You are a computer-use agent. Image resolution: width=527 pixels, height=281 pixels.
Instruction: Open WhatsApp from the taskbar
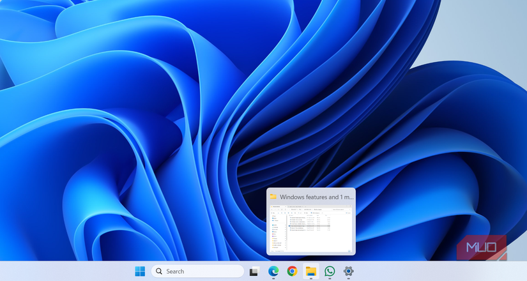[330, 271]
